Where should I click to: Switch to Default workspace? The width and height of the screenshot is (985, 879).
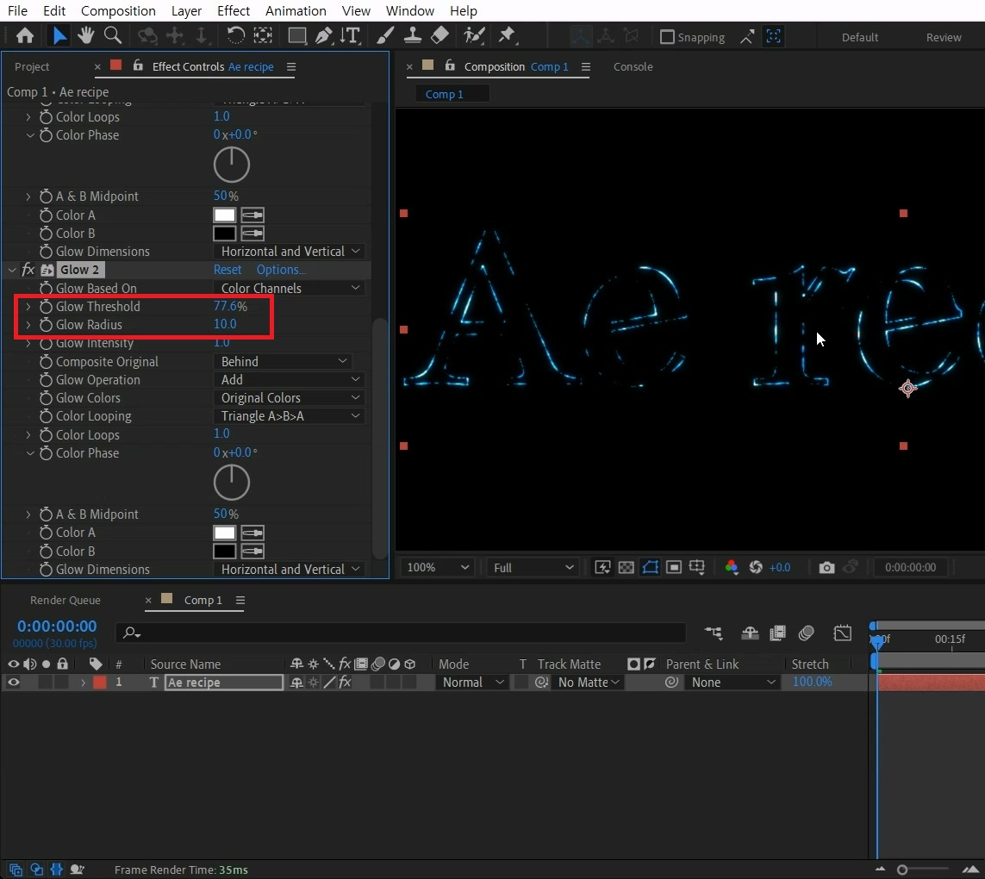859,37
